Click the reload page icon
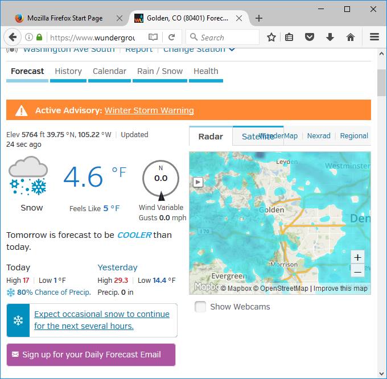Image resolution: width=387 pixels, height=379 pixels. coord(171,38)
